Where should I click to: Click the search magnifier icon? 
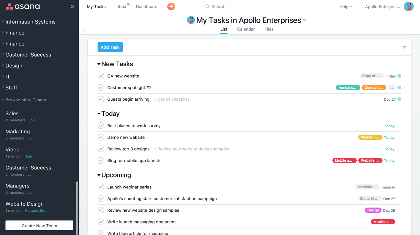pyautogui.click(x=207, y=6)
